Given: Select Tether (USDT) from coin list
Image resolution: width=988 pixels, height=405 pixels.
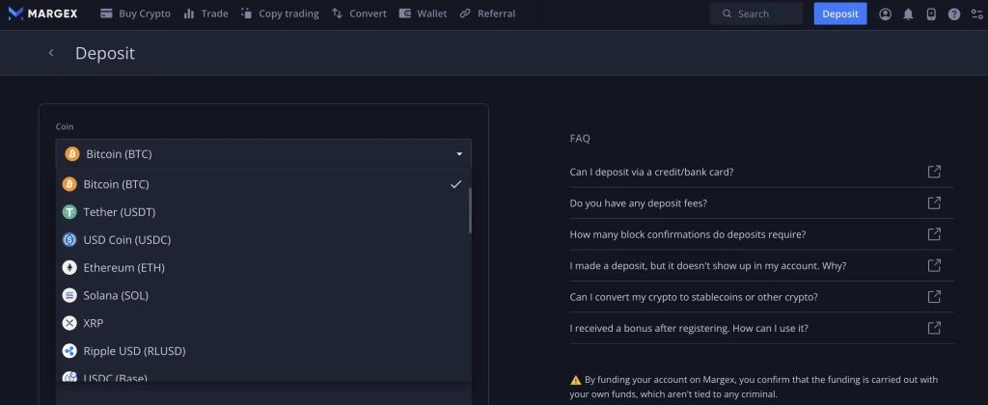Looking at the screenshot, I should point(120,212).
